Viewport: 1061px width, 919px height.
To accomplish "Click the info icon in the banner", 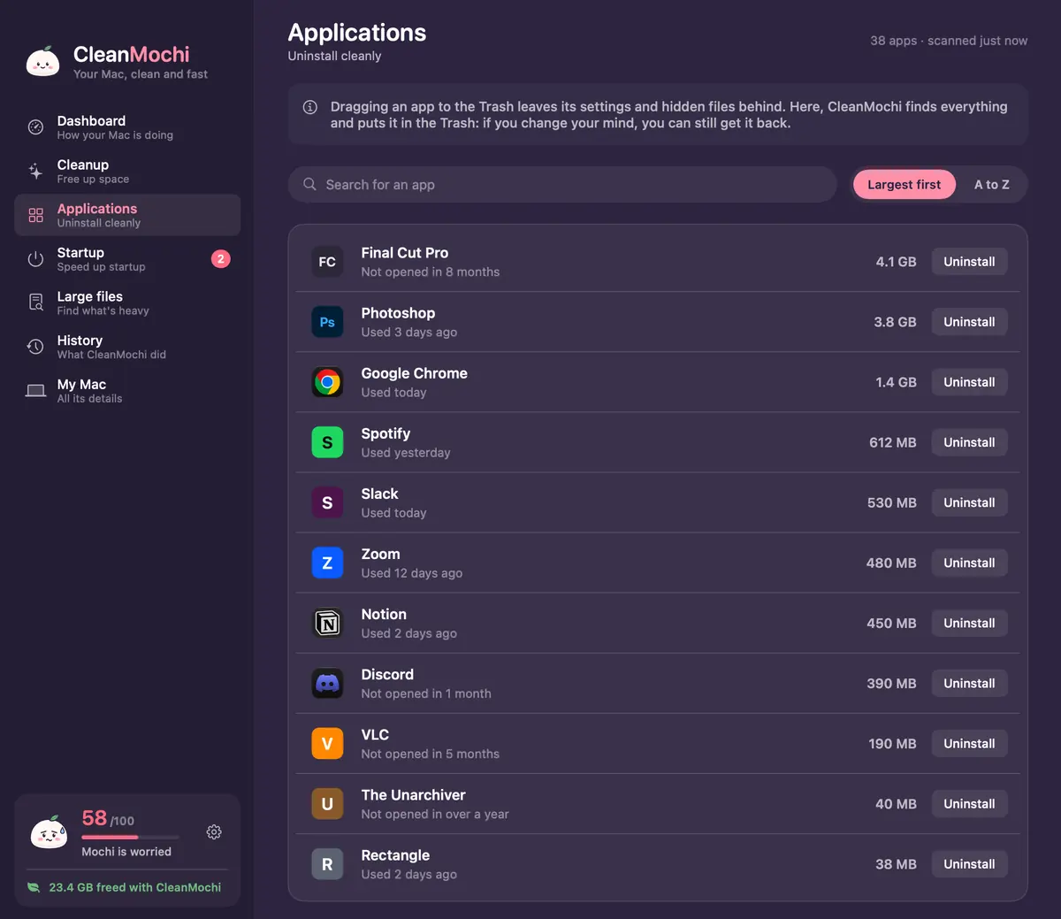I will pyautogui.click(x=310, y=107).
